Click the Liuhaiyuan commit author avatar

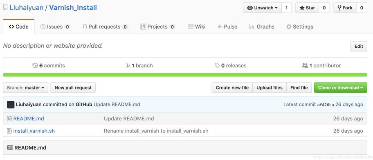click(11, 104)
